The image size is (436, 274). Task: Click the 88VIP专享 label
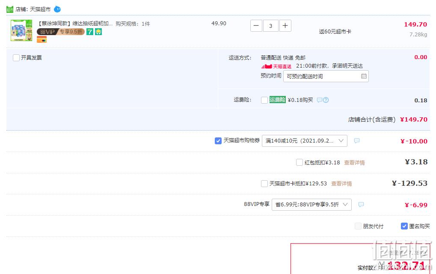pyautogui.click(x=257, y=204)
